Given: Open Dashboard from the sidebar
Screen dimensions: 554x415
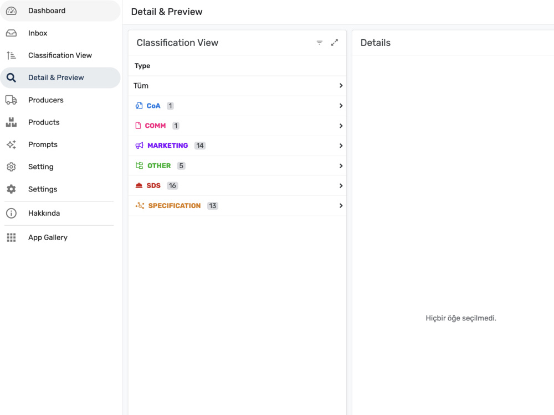Looking at the screenshot, I should [x=60, y=11].
